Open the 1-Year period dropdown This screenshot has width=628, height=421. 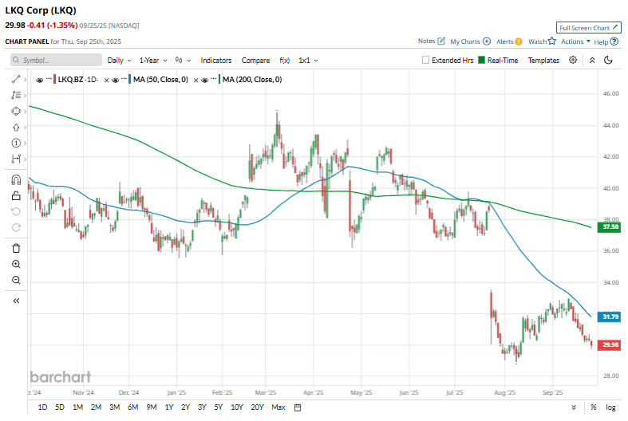point(153,60)
